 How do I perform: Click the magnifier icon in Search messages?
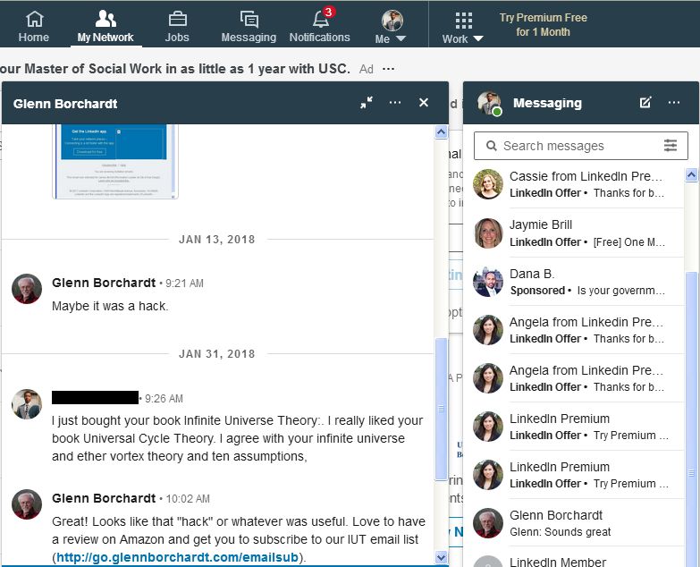tap(491, 146)
